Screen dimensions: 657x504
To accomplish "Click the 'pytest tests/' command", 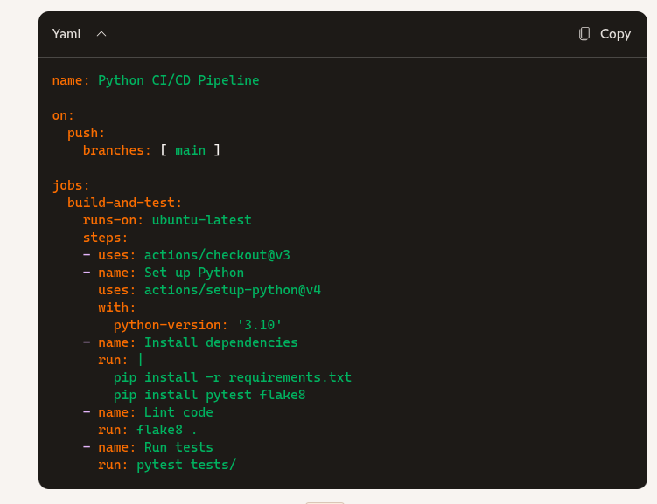I will point(186,465).
